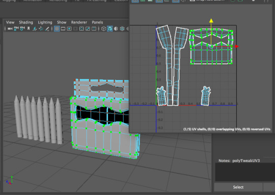Viewport: 275px width, 195px height.
Task: Click the Smooth Shade All cube icon
Action: [110, 29]
